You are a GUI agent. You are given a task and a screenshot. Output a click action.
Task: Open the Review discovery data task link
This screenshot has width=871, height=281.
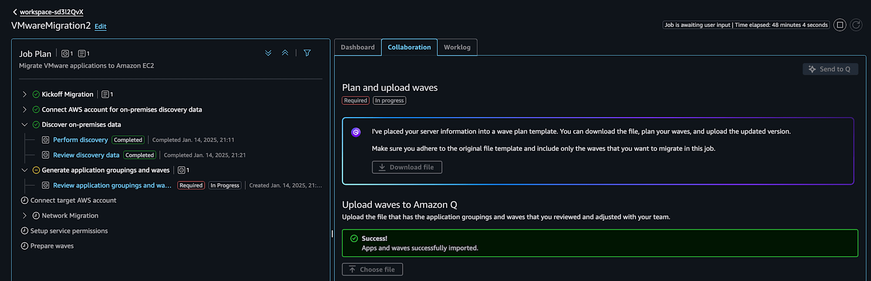(86, 155)
